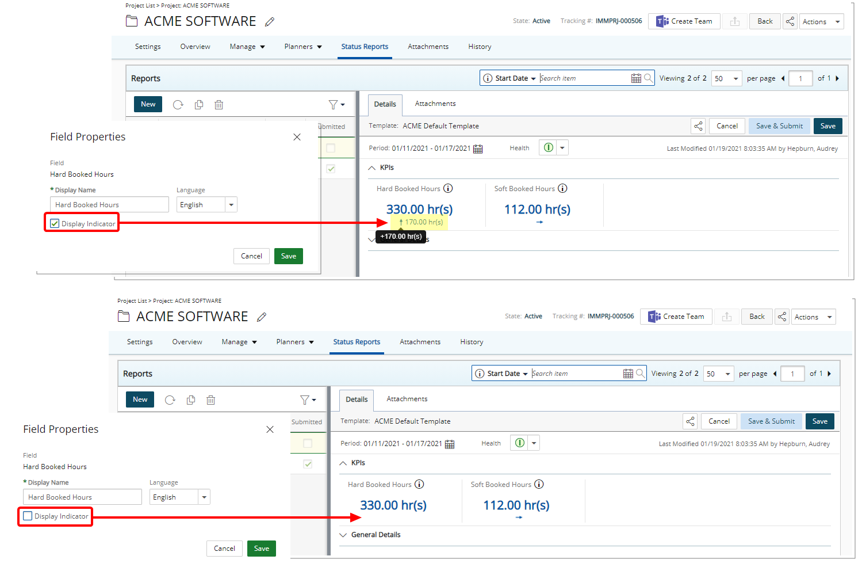Open filter funnel in bottom Reports toolbar
Image resolution: width=862 pixels, height=571 pixels.
click(x=308, y=399)
